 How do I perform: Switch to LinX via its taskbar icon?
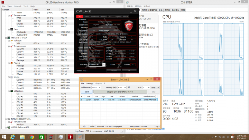[x=80, y=137]
